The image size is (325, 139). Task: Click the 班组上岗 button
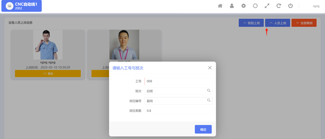tap(251, 23)
